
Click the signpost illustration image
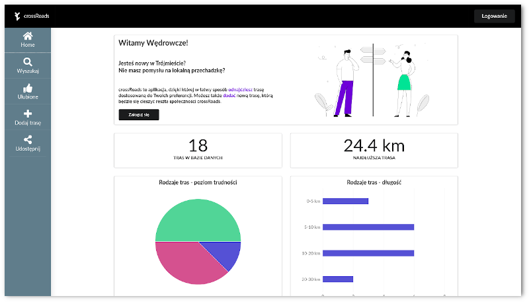tap(374, 79)
